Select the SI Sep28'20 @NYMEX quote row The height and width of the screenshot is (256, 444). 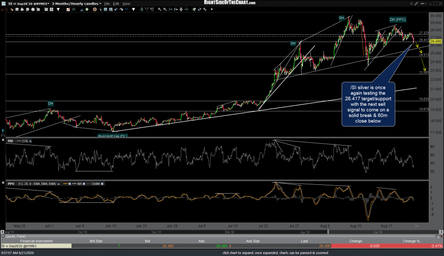coord(36,246)
